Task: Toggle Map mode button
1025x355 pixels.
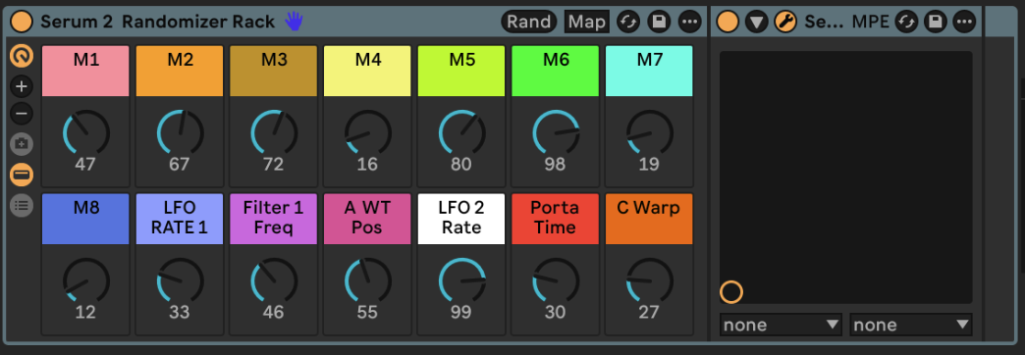Action: click(x=587, y=23)
